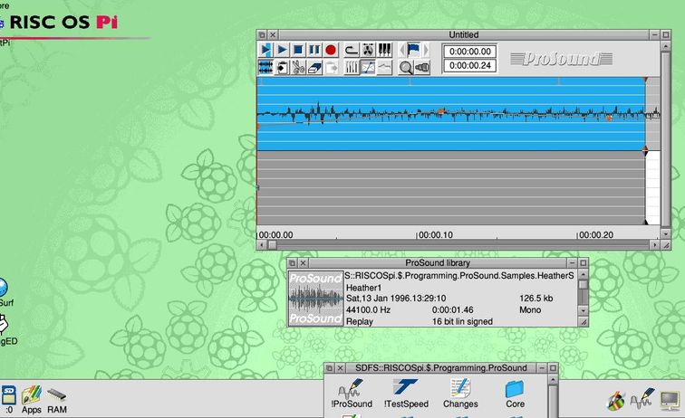
Task: Select the scissors cut tool
Action: (298, 67)
